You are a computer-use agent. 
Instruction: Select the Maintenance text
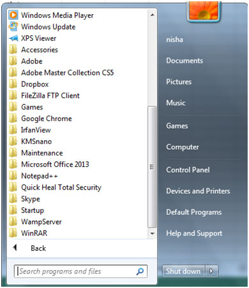[42, 153]
